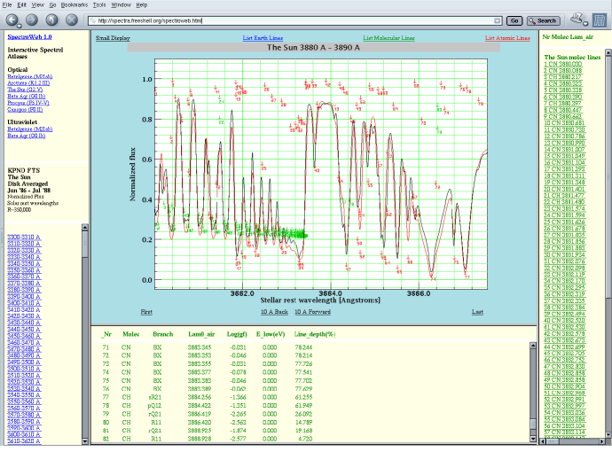The image size is (612, 452).
Task: Click the page icon beside the URL
Action: [x=95, y=19]
